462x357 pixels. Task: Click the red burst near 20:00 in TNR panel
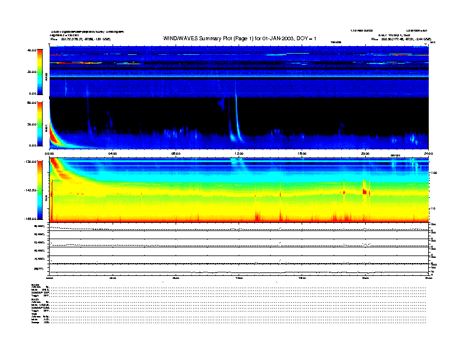click(365, 191)
